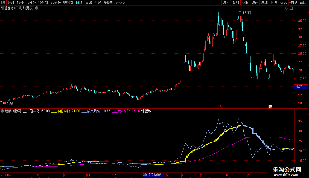The image size is (309, 178).
Task: Expand the 更多 periods menu
Action: pos(120,2)
